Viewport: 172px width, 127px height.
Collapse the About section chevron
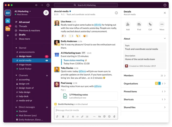coord(165,39)
